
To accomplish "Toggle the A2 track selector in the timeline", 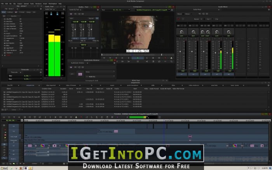I will [x=14, y=154].
